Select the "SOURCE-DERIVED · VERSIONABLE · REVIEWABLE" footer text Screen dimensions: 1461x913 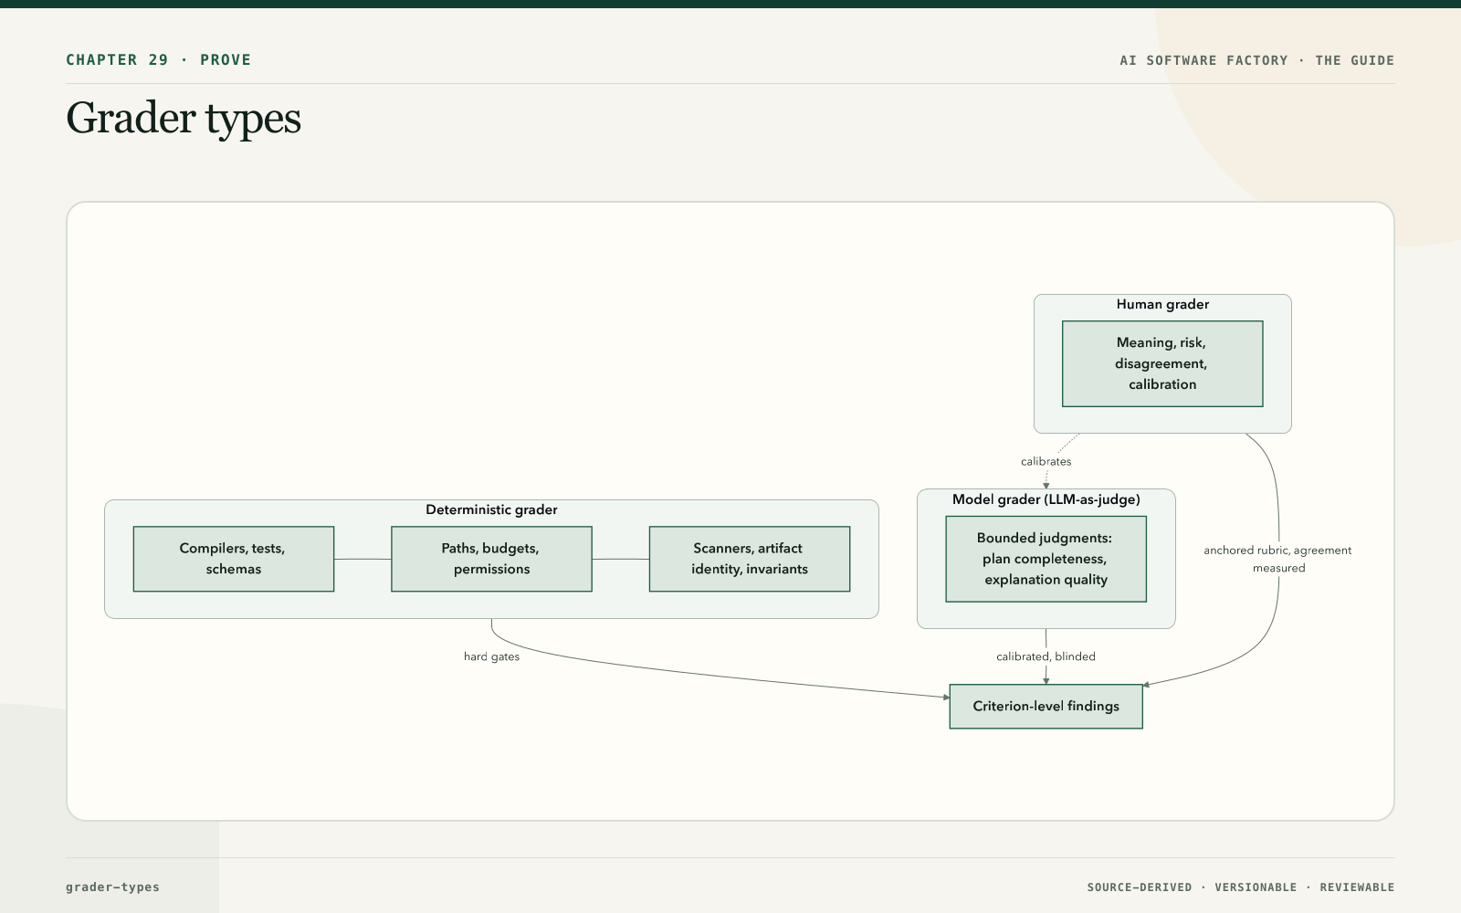[1241, 887]
